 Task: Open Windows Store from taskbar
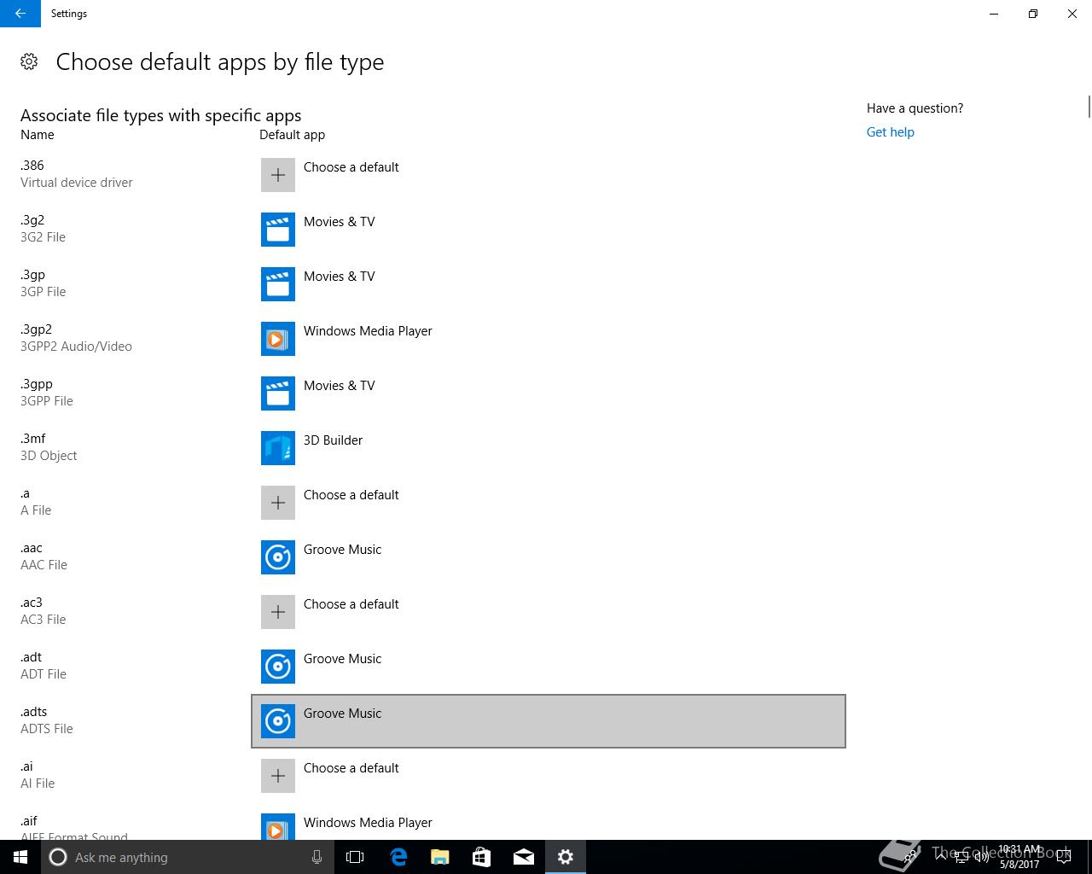tap(482, 857)
